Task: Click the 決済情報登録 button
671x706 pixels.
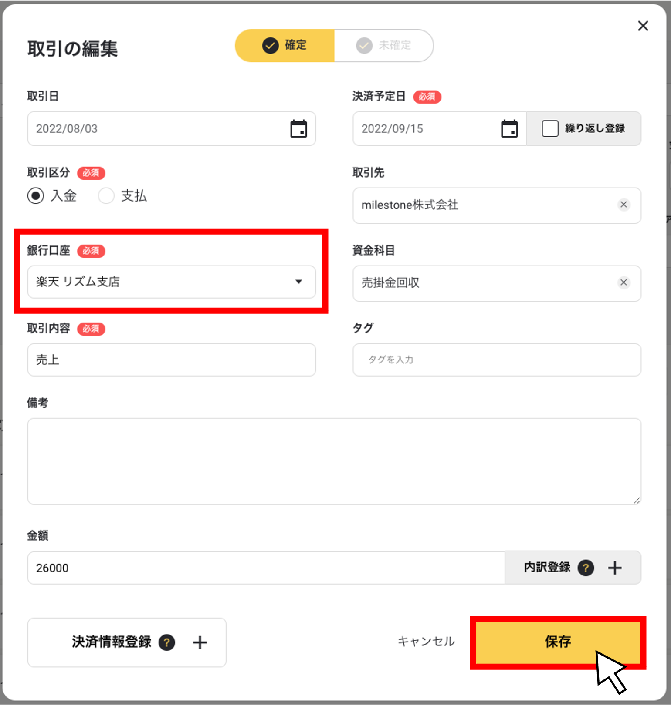Action: [x=127, y=642]
